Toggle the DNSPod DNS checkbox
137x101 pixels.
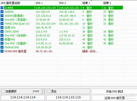click(x=2, y=47)
